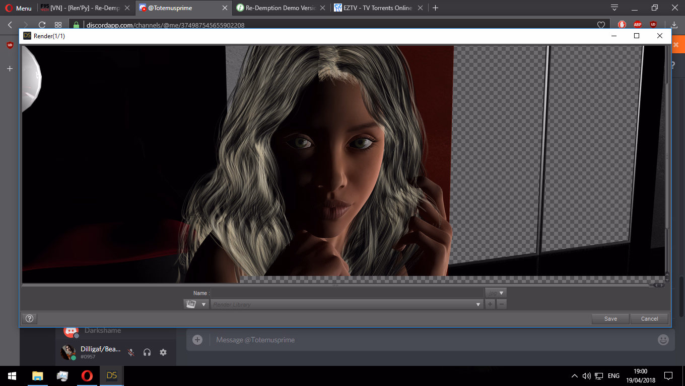The height and width of the screenshot is (386, 685).
Task: Expand the Render Library folder dropdown
Action: point(347,304)
